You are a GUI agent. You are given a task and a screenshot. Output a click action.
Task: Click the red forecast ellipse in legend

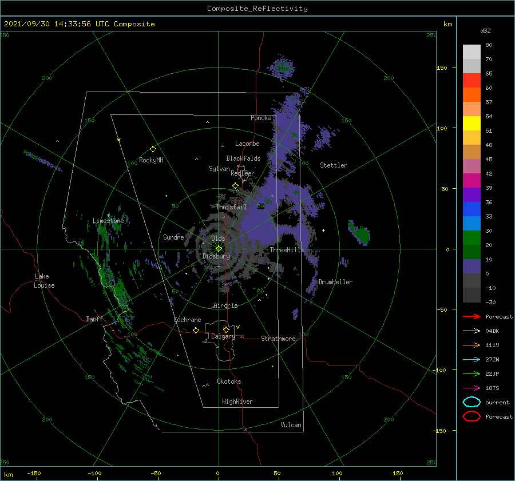tap(472, 416)
